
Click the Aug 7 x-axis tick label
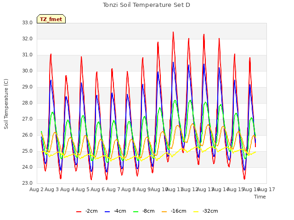click(x=113, y=189)
